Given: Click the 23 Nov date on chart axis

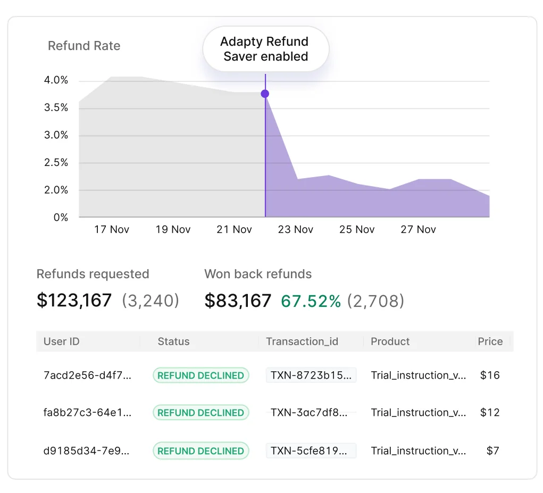Looking at the screenshot, I should [x=296, y=229].
